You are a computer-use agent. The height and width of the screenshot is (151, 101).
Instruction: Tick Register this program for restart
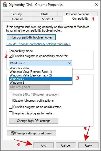[x=11, y=113]
